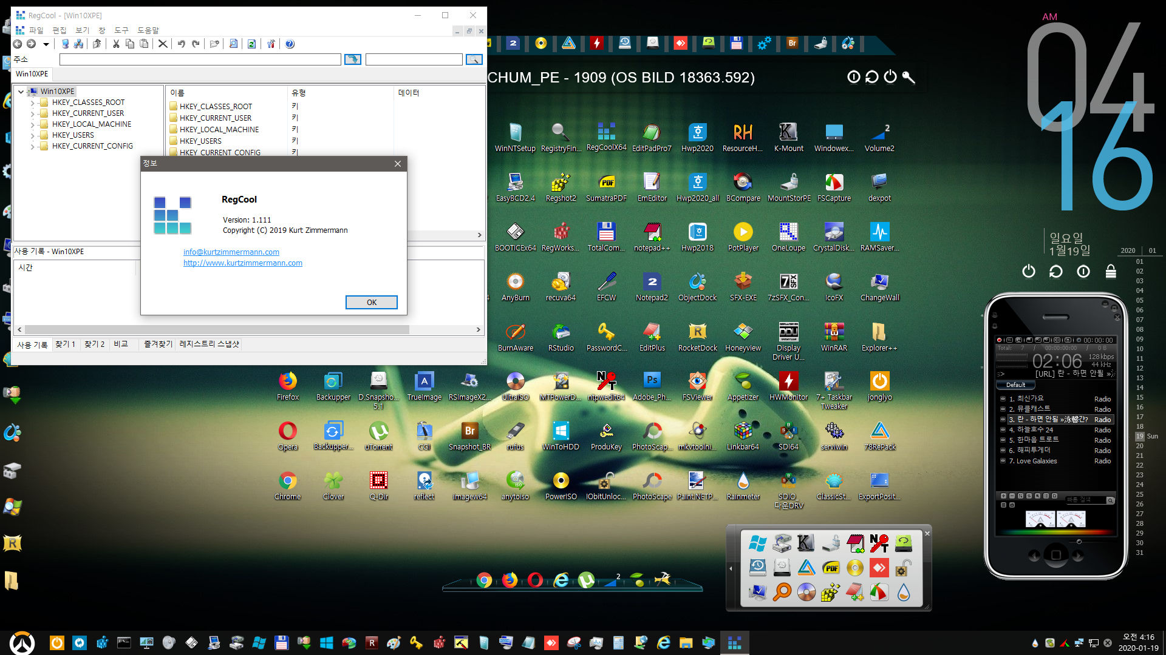Switch to the 찾기 2 tab

(x=94, y=344)
